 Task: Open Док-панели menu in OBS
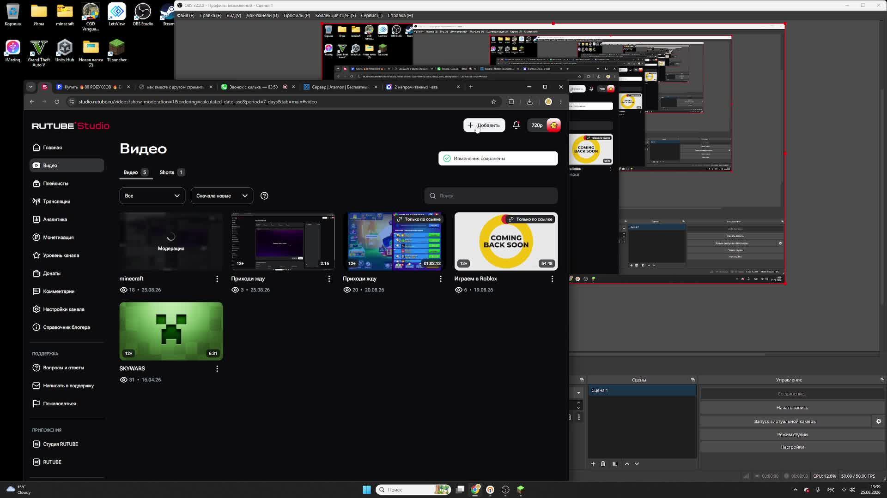pyautogui.click(x=262, y=15)
